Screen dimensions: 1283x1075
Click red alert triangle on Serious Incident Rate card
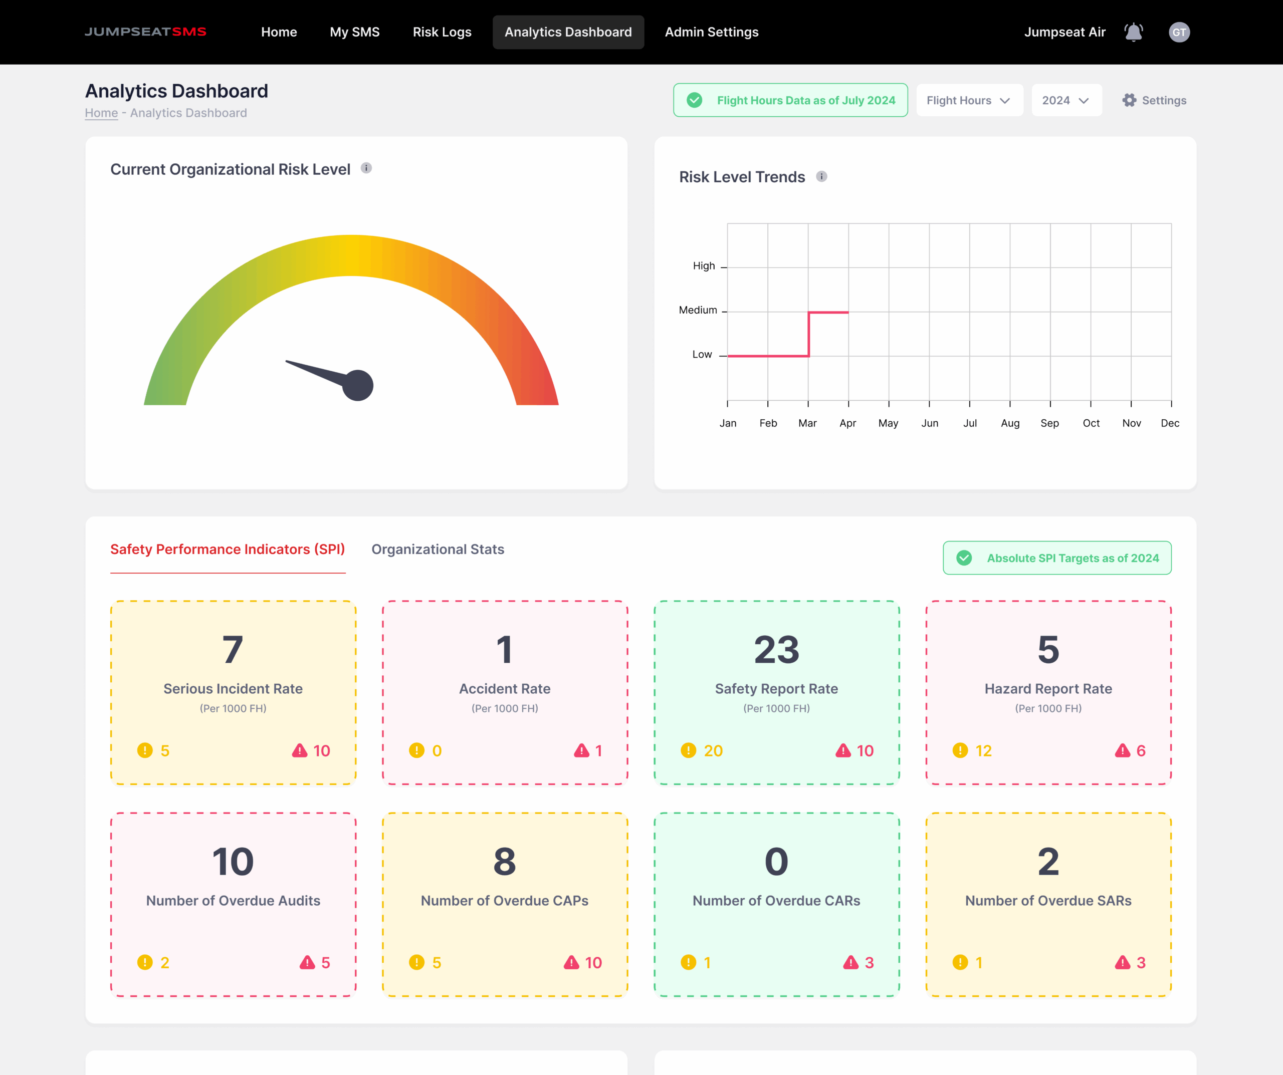(x=299, y=750)
